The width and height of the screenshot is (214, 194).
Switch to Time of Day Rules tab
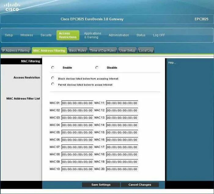[103, 51]
